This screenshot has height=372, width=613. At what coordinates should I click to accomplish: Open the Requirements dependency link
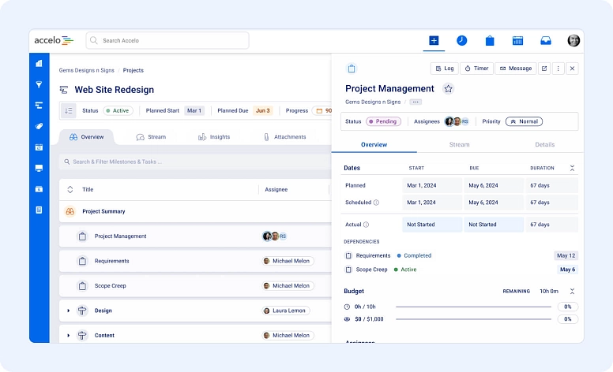click(x=373, y=256)
